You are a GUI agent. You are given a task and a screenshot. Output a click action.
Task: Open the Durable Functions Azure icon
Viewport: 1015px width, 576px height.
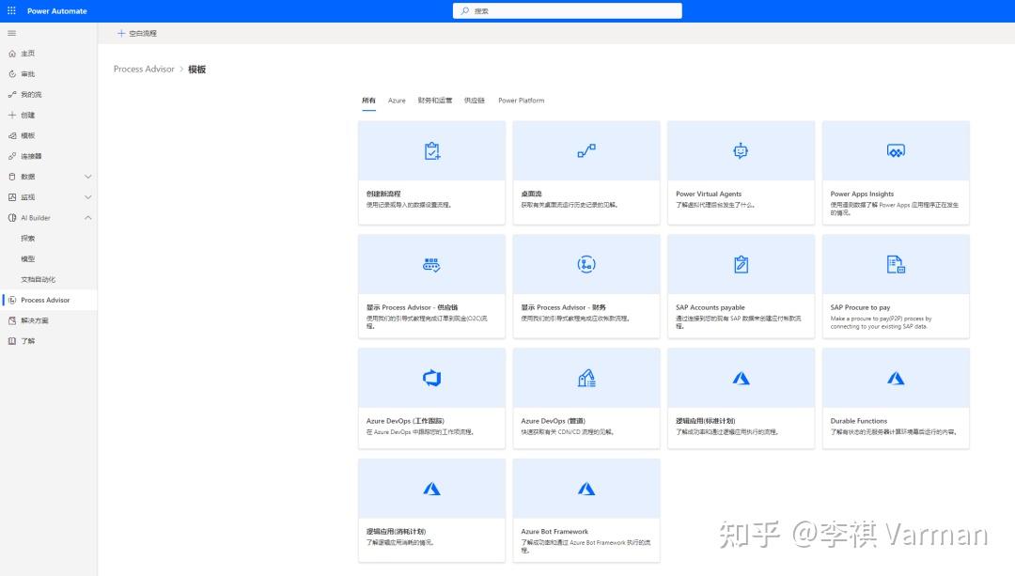[895, 376]
